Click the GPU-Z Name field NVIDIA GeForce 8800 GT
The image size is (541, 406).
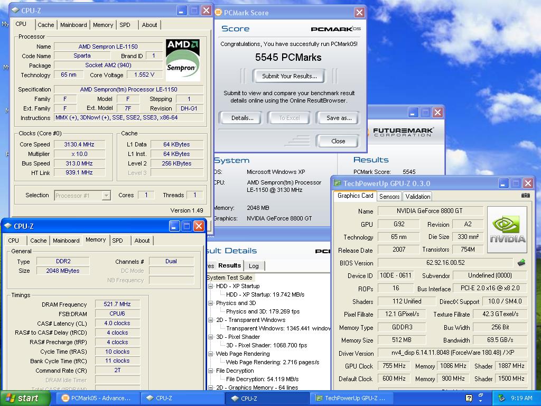[x=430, y=211]
